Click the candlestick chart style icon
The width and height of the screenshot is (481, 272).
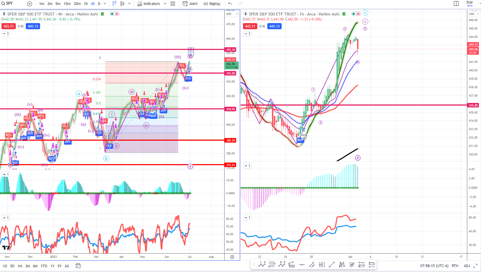click(x=122, y=4)
